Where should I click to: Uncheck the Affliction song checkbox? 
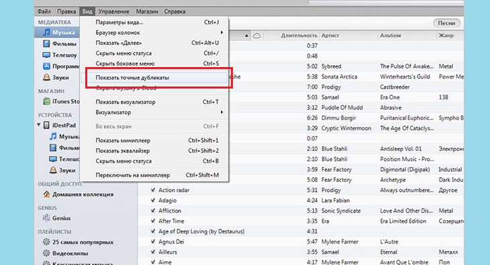[x=153, y=211]
